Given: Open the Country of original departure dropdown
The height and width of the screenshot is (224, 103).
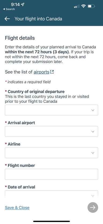Looking at the screenshot, I should coord(51,110).
